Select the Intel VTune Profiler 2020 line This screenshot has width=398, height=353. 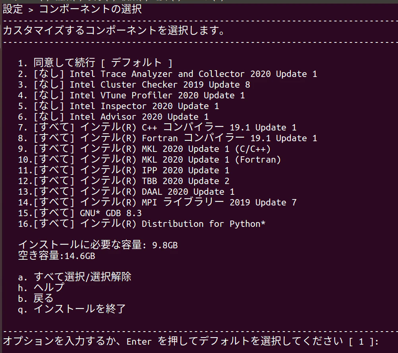tap(131, 95)
